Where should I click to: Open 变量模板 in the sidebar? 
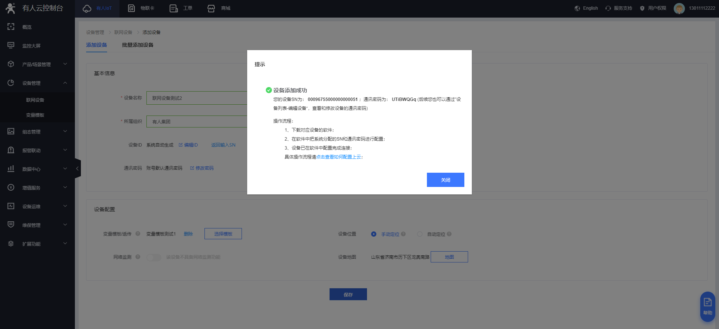[x=35, y=115]
